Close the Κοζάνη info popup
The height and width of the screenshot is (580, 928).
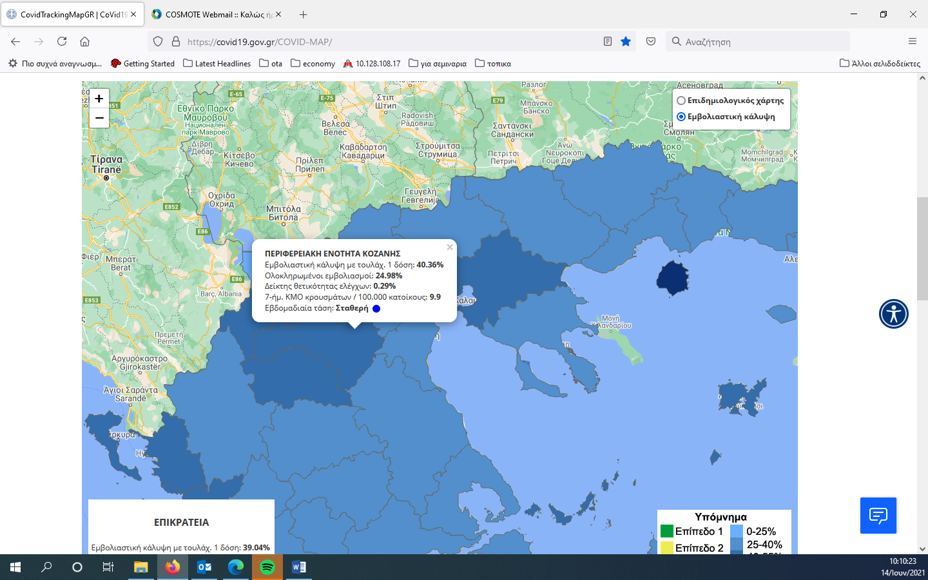[450, 247]
